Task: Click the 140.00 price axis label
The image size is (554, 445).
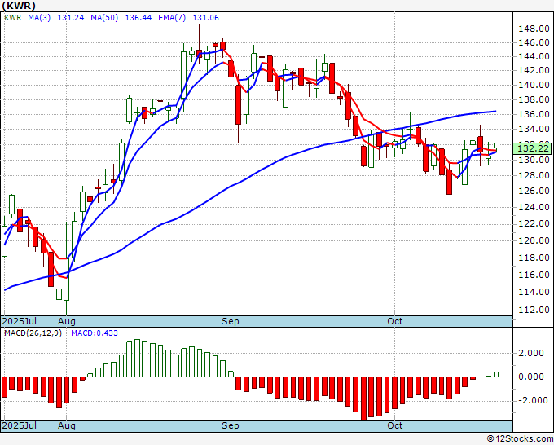Action: (x=534, y=85)
